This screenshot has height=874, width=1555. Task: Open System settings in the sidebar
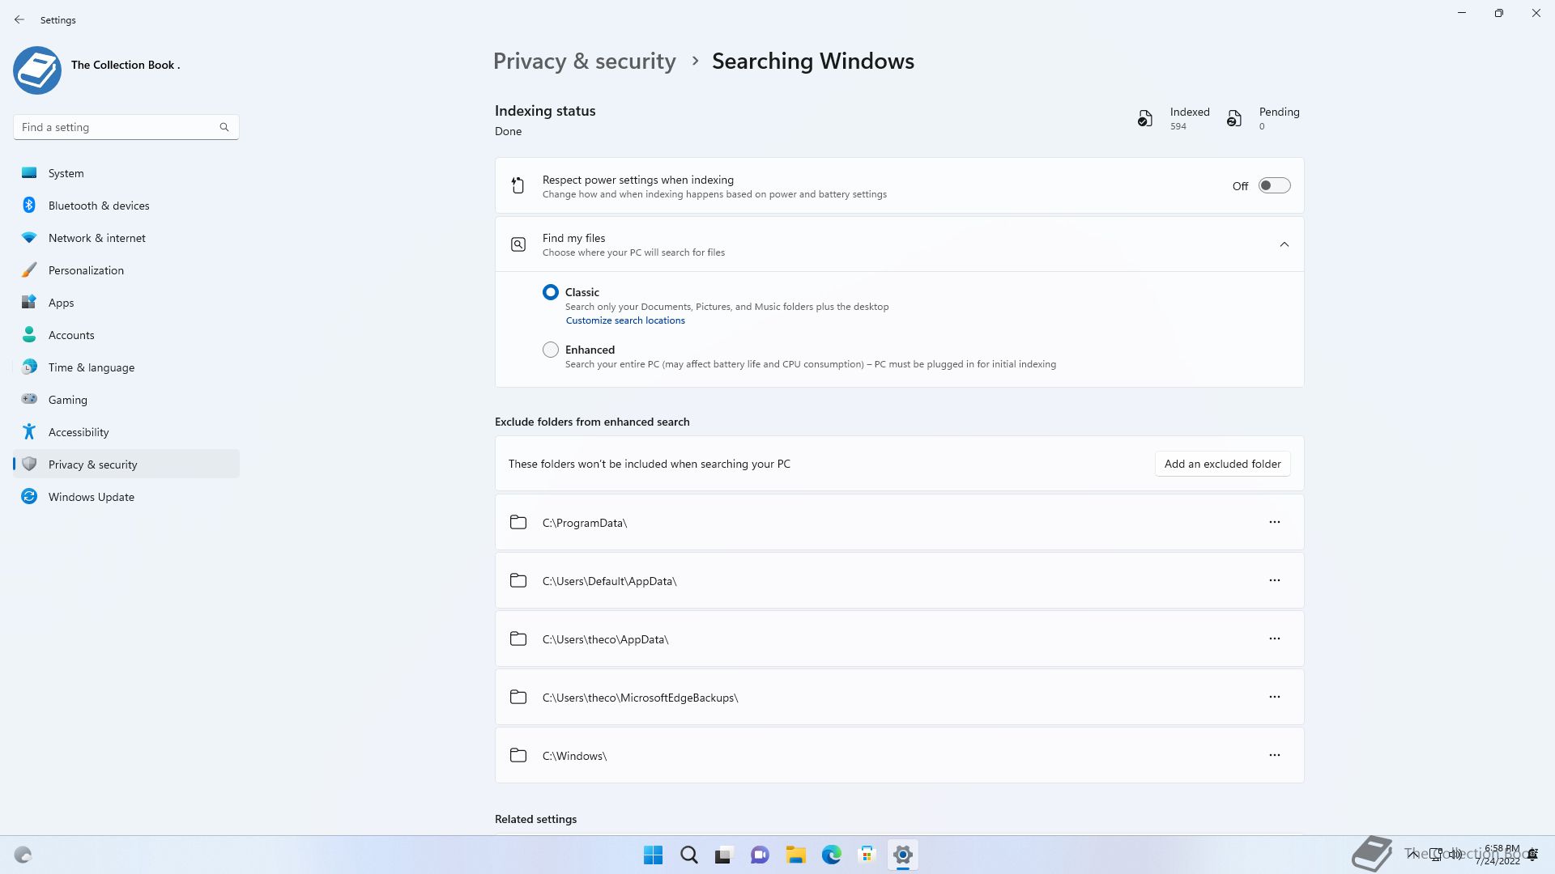(x=126, y=173)
